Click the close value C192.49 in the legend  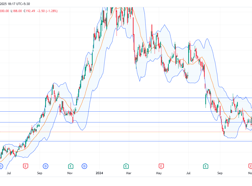point(29,11)
